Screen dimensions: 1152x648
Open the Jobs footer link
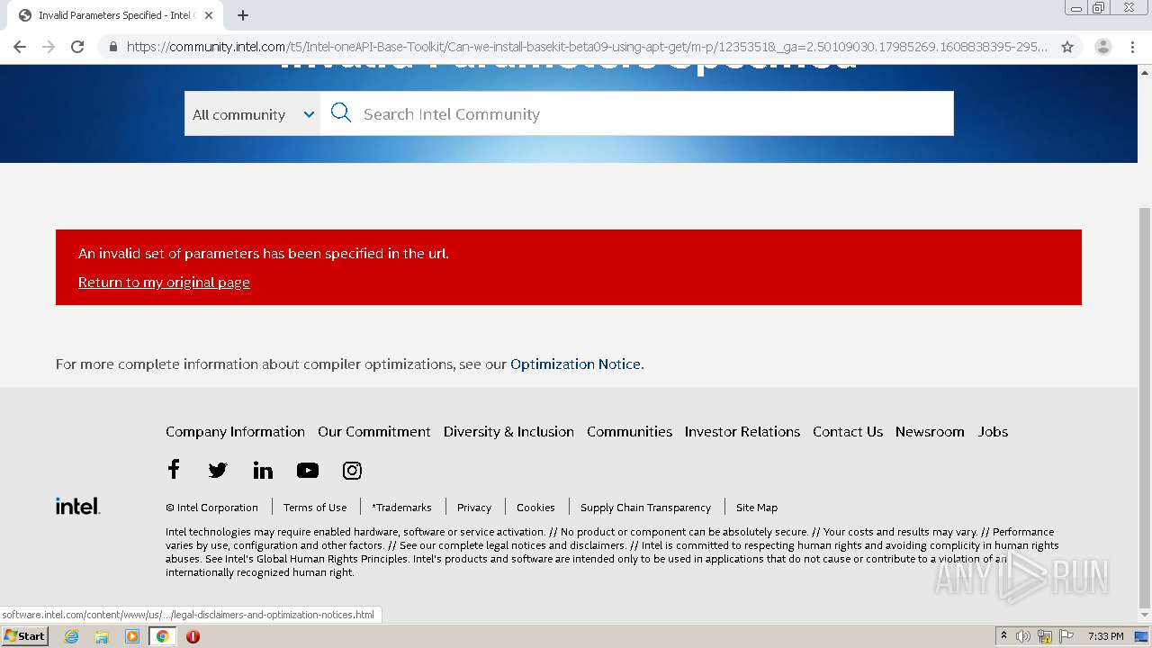pos(993,431)
